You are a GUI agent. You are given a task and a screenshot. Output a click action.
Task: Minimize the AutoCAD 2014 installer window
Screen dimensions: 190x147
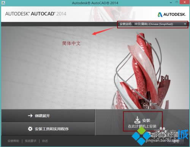point(171,3)
